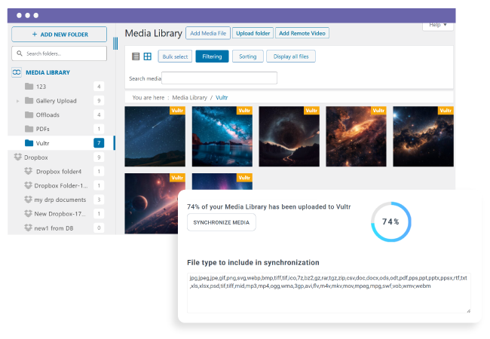
Task: Toggle the Filtering button
Action: tap(212, 56)
